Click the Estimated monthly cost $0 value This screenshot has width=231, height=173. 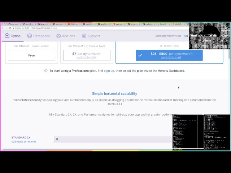pos(186,36)
